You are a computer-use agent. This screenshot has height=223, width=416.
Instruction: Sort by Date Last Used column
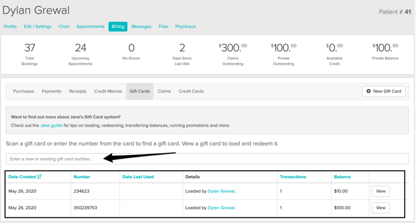tap(138, 177)
